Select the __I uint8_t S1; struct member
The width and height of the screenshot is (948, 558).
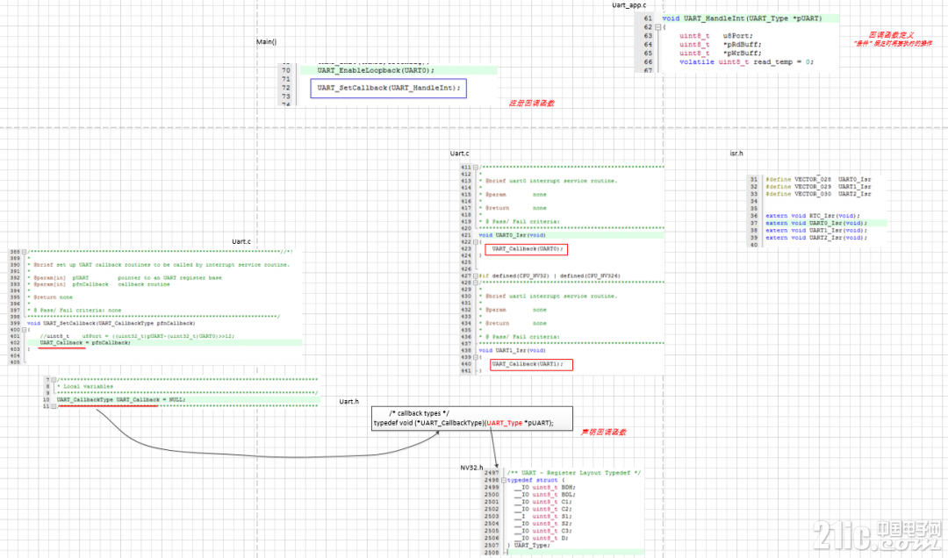[543, 516]
